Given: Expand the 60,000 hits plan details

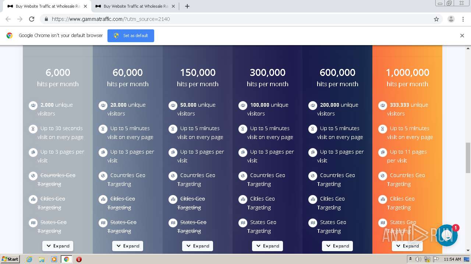Looking at the screenshot, I should [128, 246].
